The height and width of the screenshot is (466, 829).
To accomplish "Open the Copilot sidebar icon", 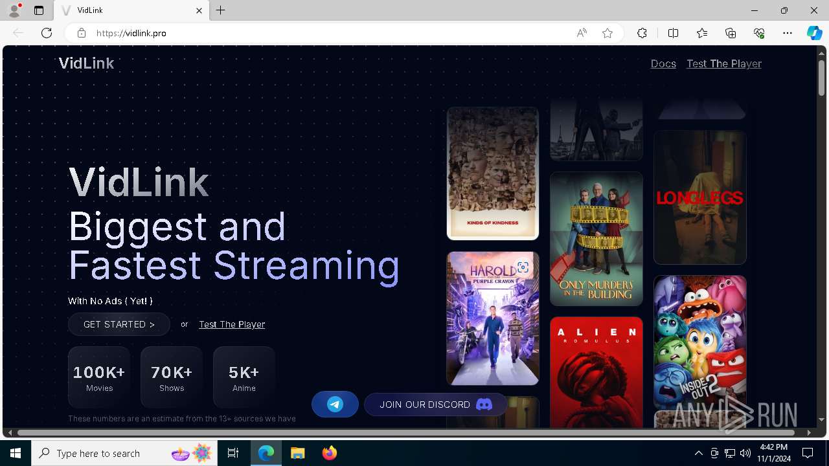I will pyautogui.click(x=814, y=33).
